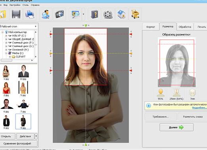Open the Стиль menu
This screenshot has height=150, width=207.
coord(25,5)
